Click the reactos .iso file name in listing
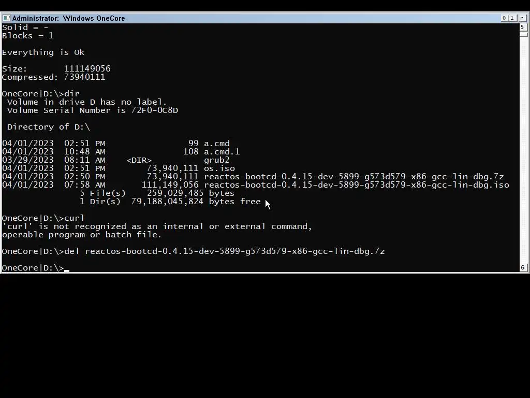The height and width of the screenshot is (398, 530). click(357, 185)
